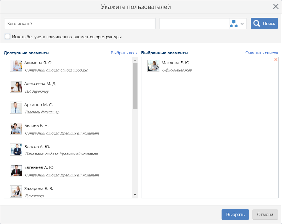Click Акимова Я. О. profile photo

point(16,66)
